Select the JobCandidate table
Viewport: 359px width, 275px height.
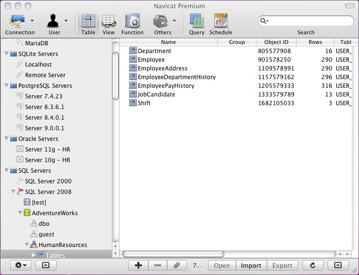pos(156,94)
